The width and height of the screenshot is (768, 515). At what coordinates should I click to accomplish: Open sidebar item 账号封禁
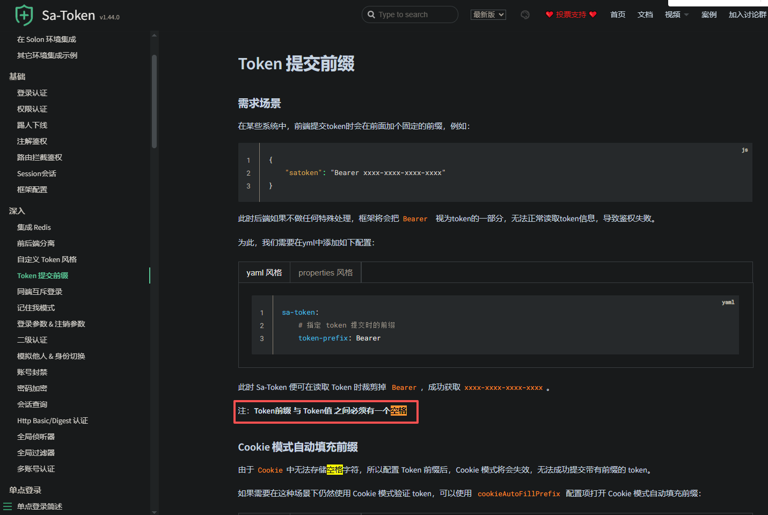pos(32,372)
